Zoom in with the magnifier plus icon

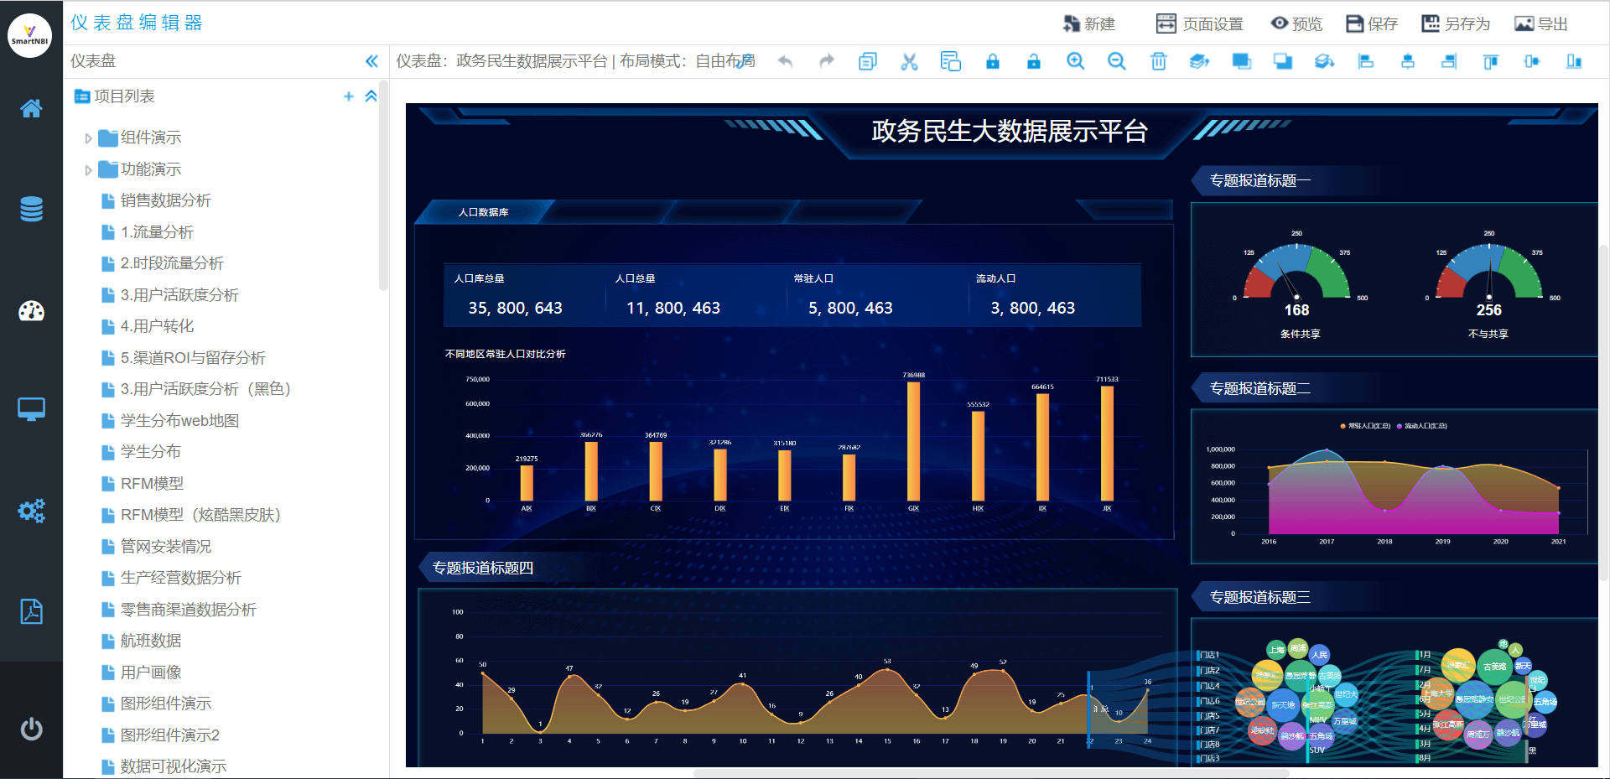[1076, 61]
